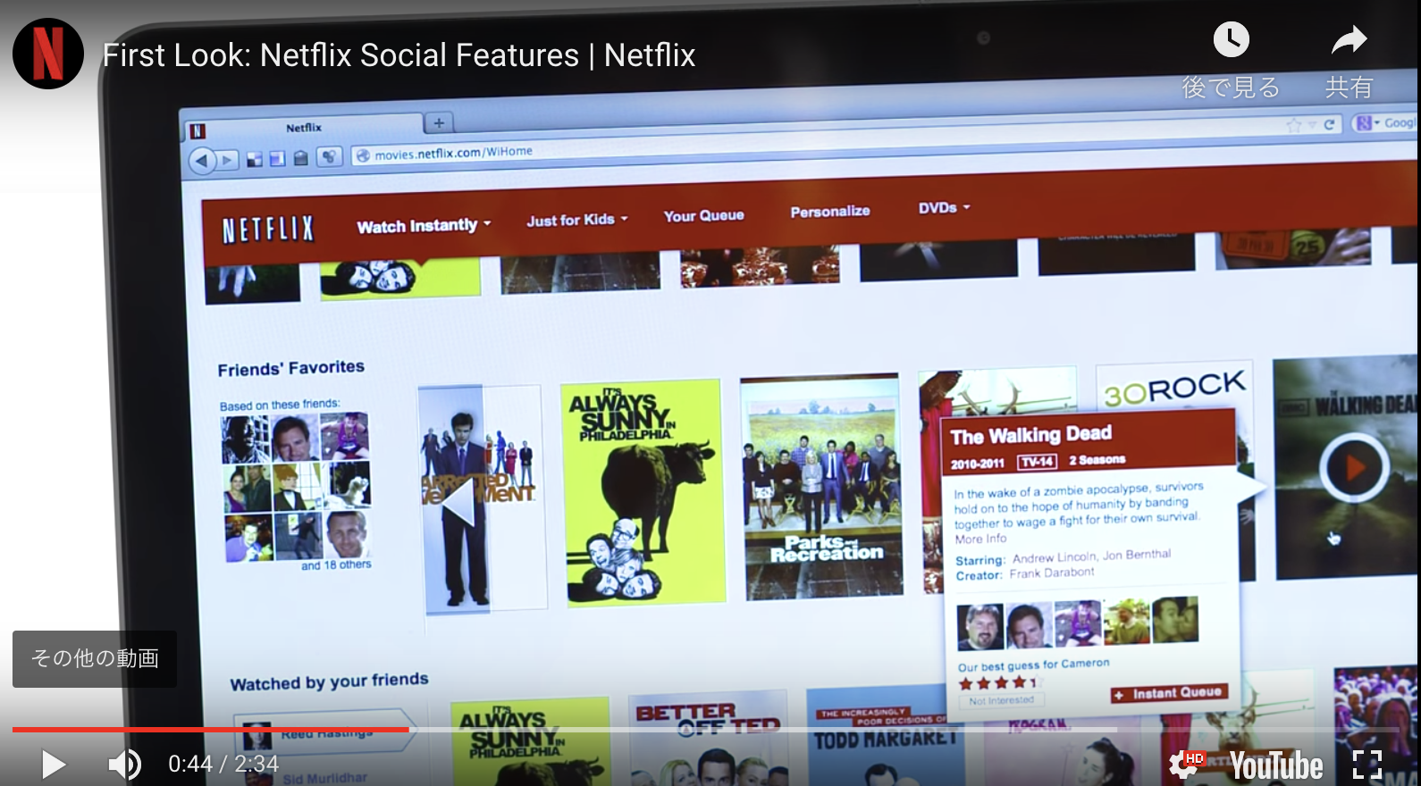Click the browser back button in video

tap(203, 160)
